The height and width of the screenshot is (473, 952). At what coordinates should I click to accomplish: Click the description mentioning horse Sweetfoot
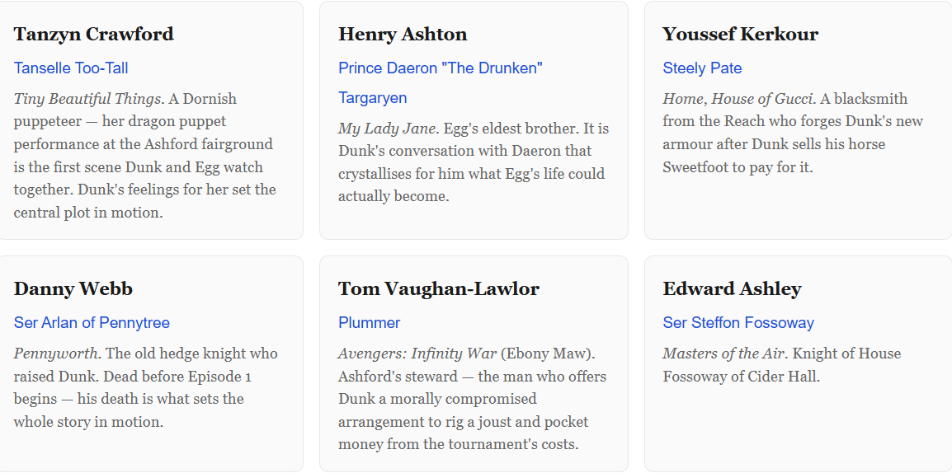792,144
